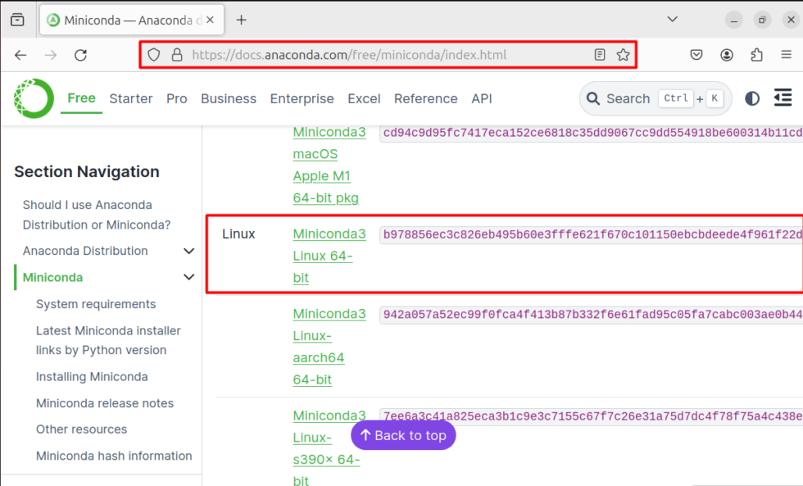Download Miniconda3 Linux-s390x 64-bit installer

coord(329,447)
